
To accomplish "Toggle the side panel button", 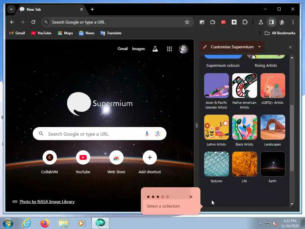I will click(272, 22).
